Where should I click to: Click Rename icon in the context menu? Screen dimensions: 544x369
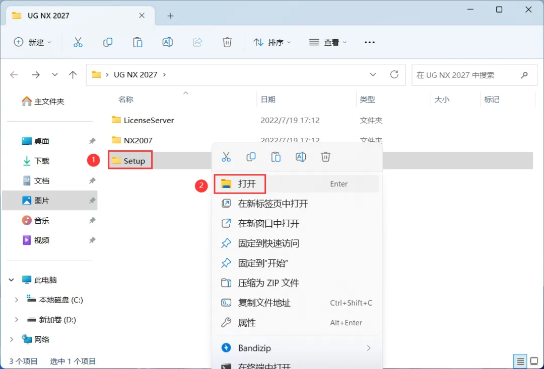coord(301,157)
